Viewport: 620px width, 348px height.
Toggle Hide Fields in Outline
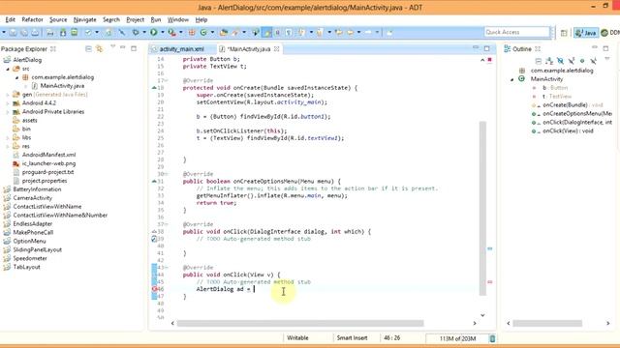560,61
